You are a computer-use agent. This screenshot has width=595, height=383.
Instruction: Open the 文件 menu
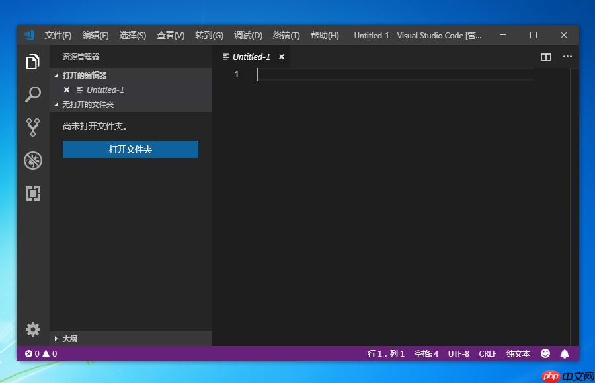[x=58, y=35]
